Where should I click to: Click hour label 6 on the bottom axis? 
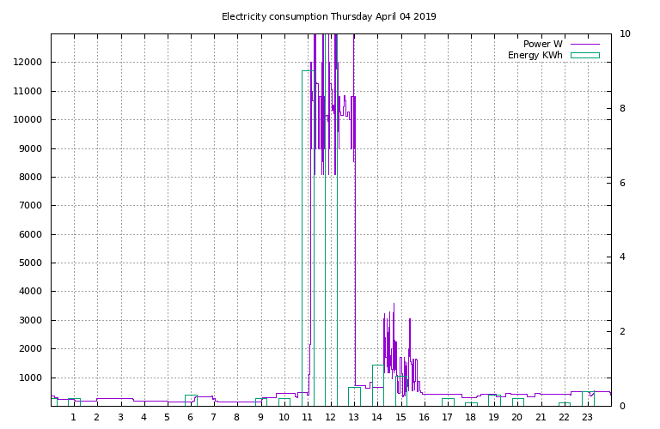[x=190, y=417]
